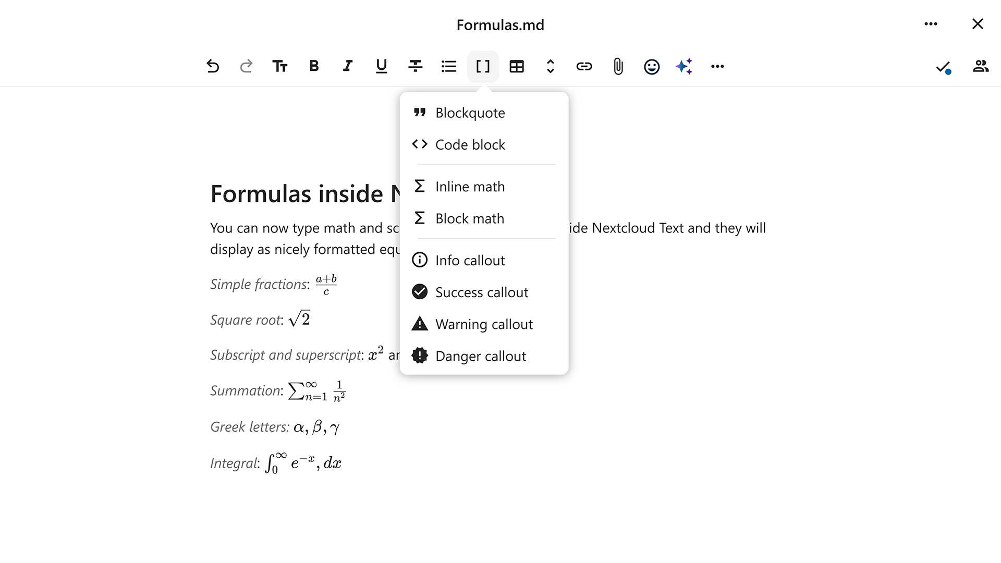Viewport: 1001px width, 563px height.
Task: Insert a table with the table icon
Action: 516,66
